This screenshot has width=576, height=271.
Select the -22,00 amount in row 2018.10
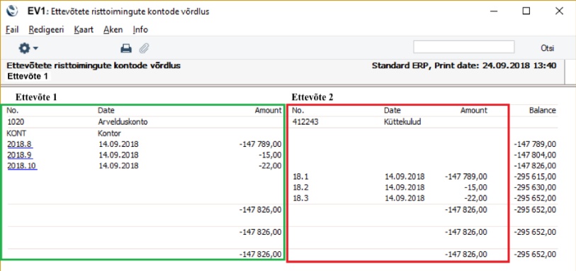271,166
